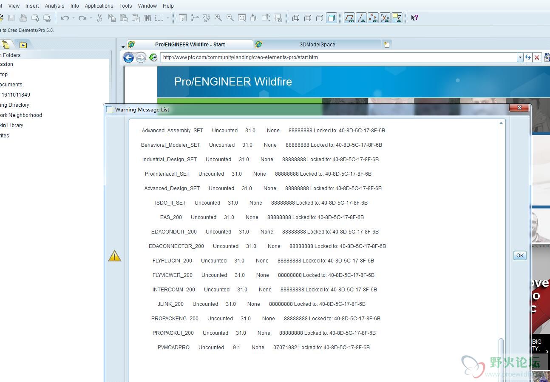
Task: Open the View menu
Action: [14, 6]
